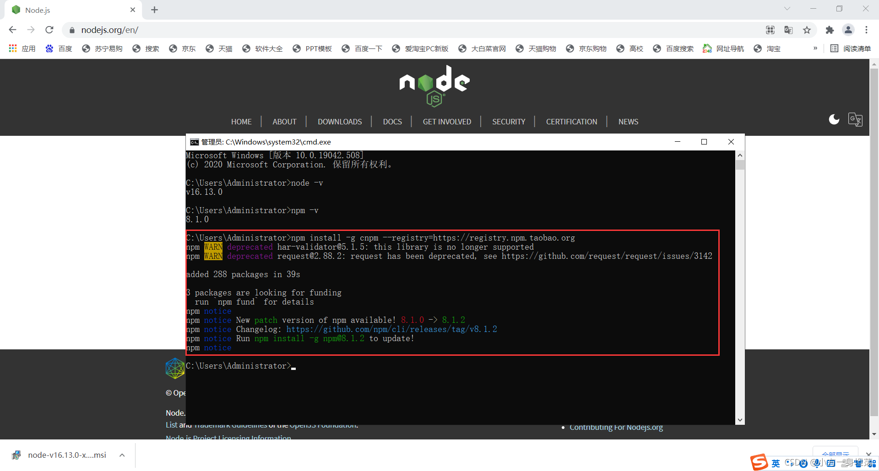The image size is (879, 471).
Task: Open the 软件大全 bookmark
Action: [262, 48]
